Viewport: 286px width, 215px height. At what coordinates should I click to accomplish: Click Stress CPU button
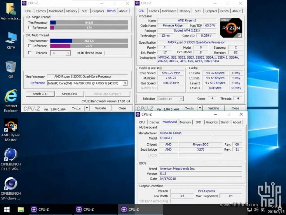point(69,94)
